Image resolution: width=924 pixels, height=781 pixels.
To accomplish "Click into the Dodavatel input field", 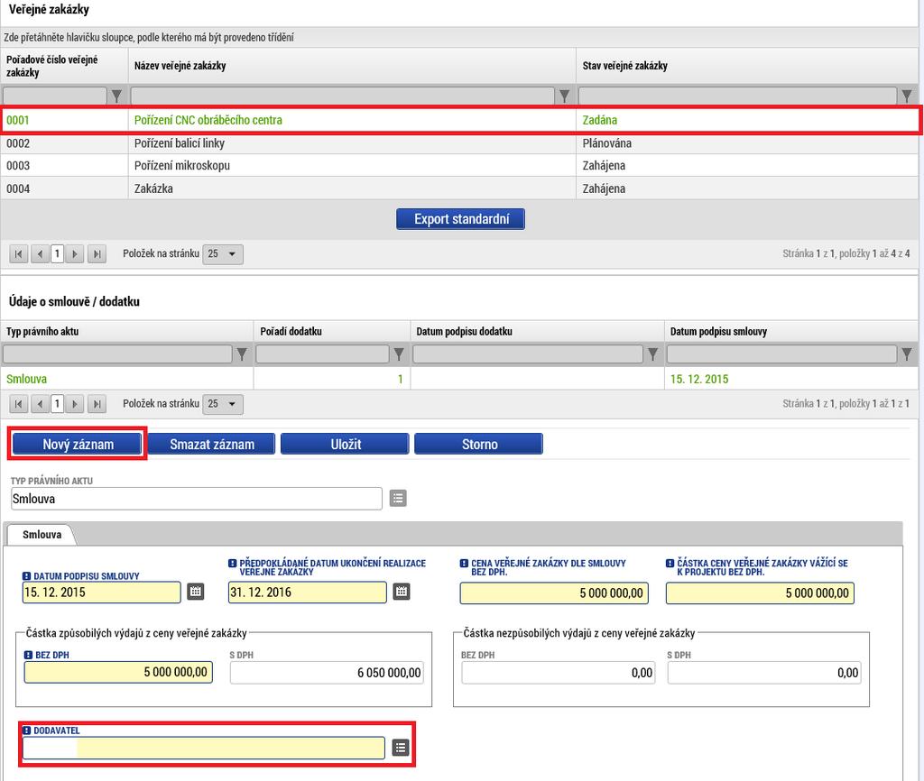I will [203, 748].
